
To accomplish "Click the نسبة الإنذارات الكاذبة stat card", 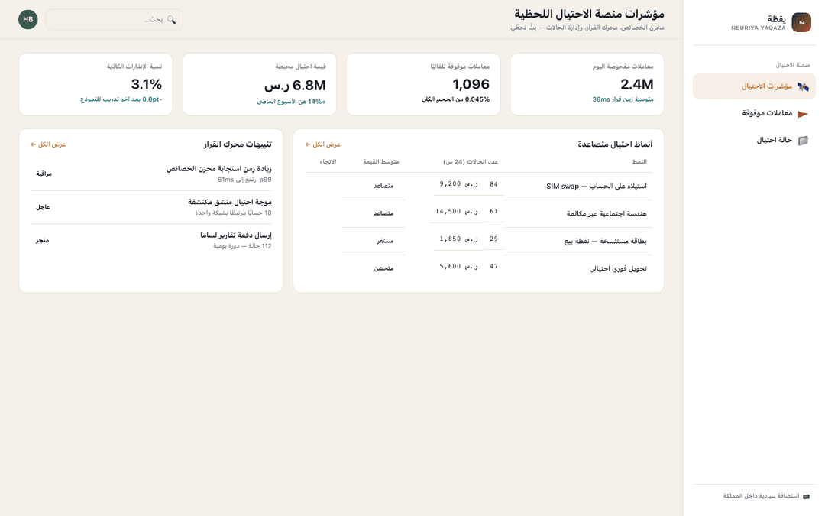I will coord(95,84).
